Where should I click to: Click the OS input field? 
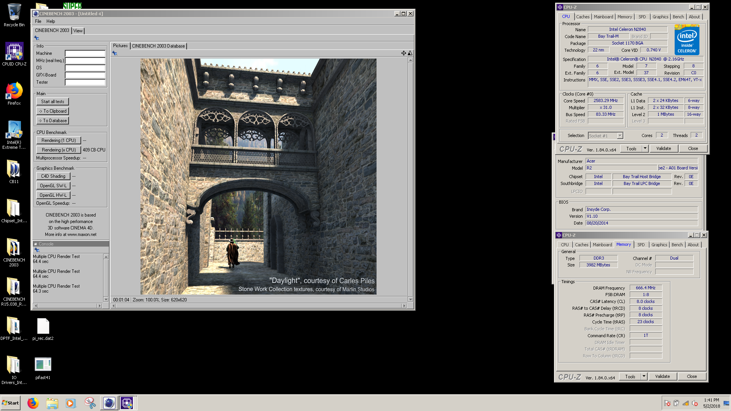click(x=85, y=68)
